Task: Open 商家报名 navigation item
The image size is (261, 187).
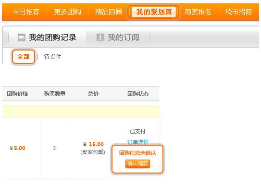Action: (x=198, y=12)
